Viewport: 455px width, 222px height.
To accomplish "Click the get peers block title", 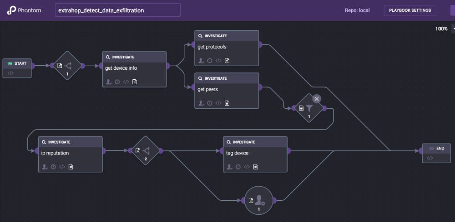I will click(x=207, y=89).
